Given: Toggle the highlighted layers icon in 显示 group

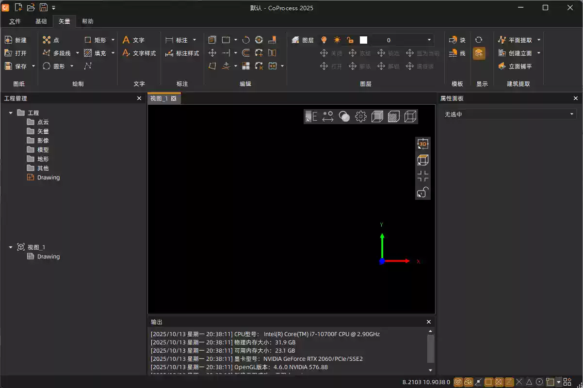Looking at the screenshot, I should tap(479, 53).
